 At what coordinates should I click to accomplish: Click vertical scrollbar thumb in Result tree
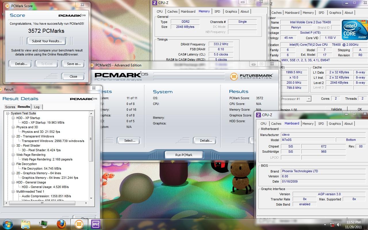(91, 139)
